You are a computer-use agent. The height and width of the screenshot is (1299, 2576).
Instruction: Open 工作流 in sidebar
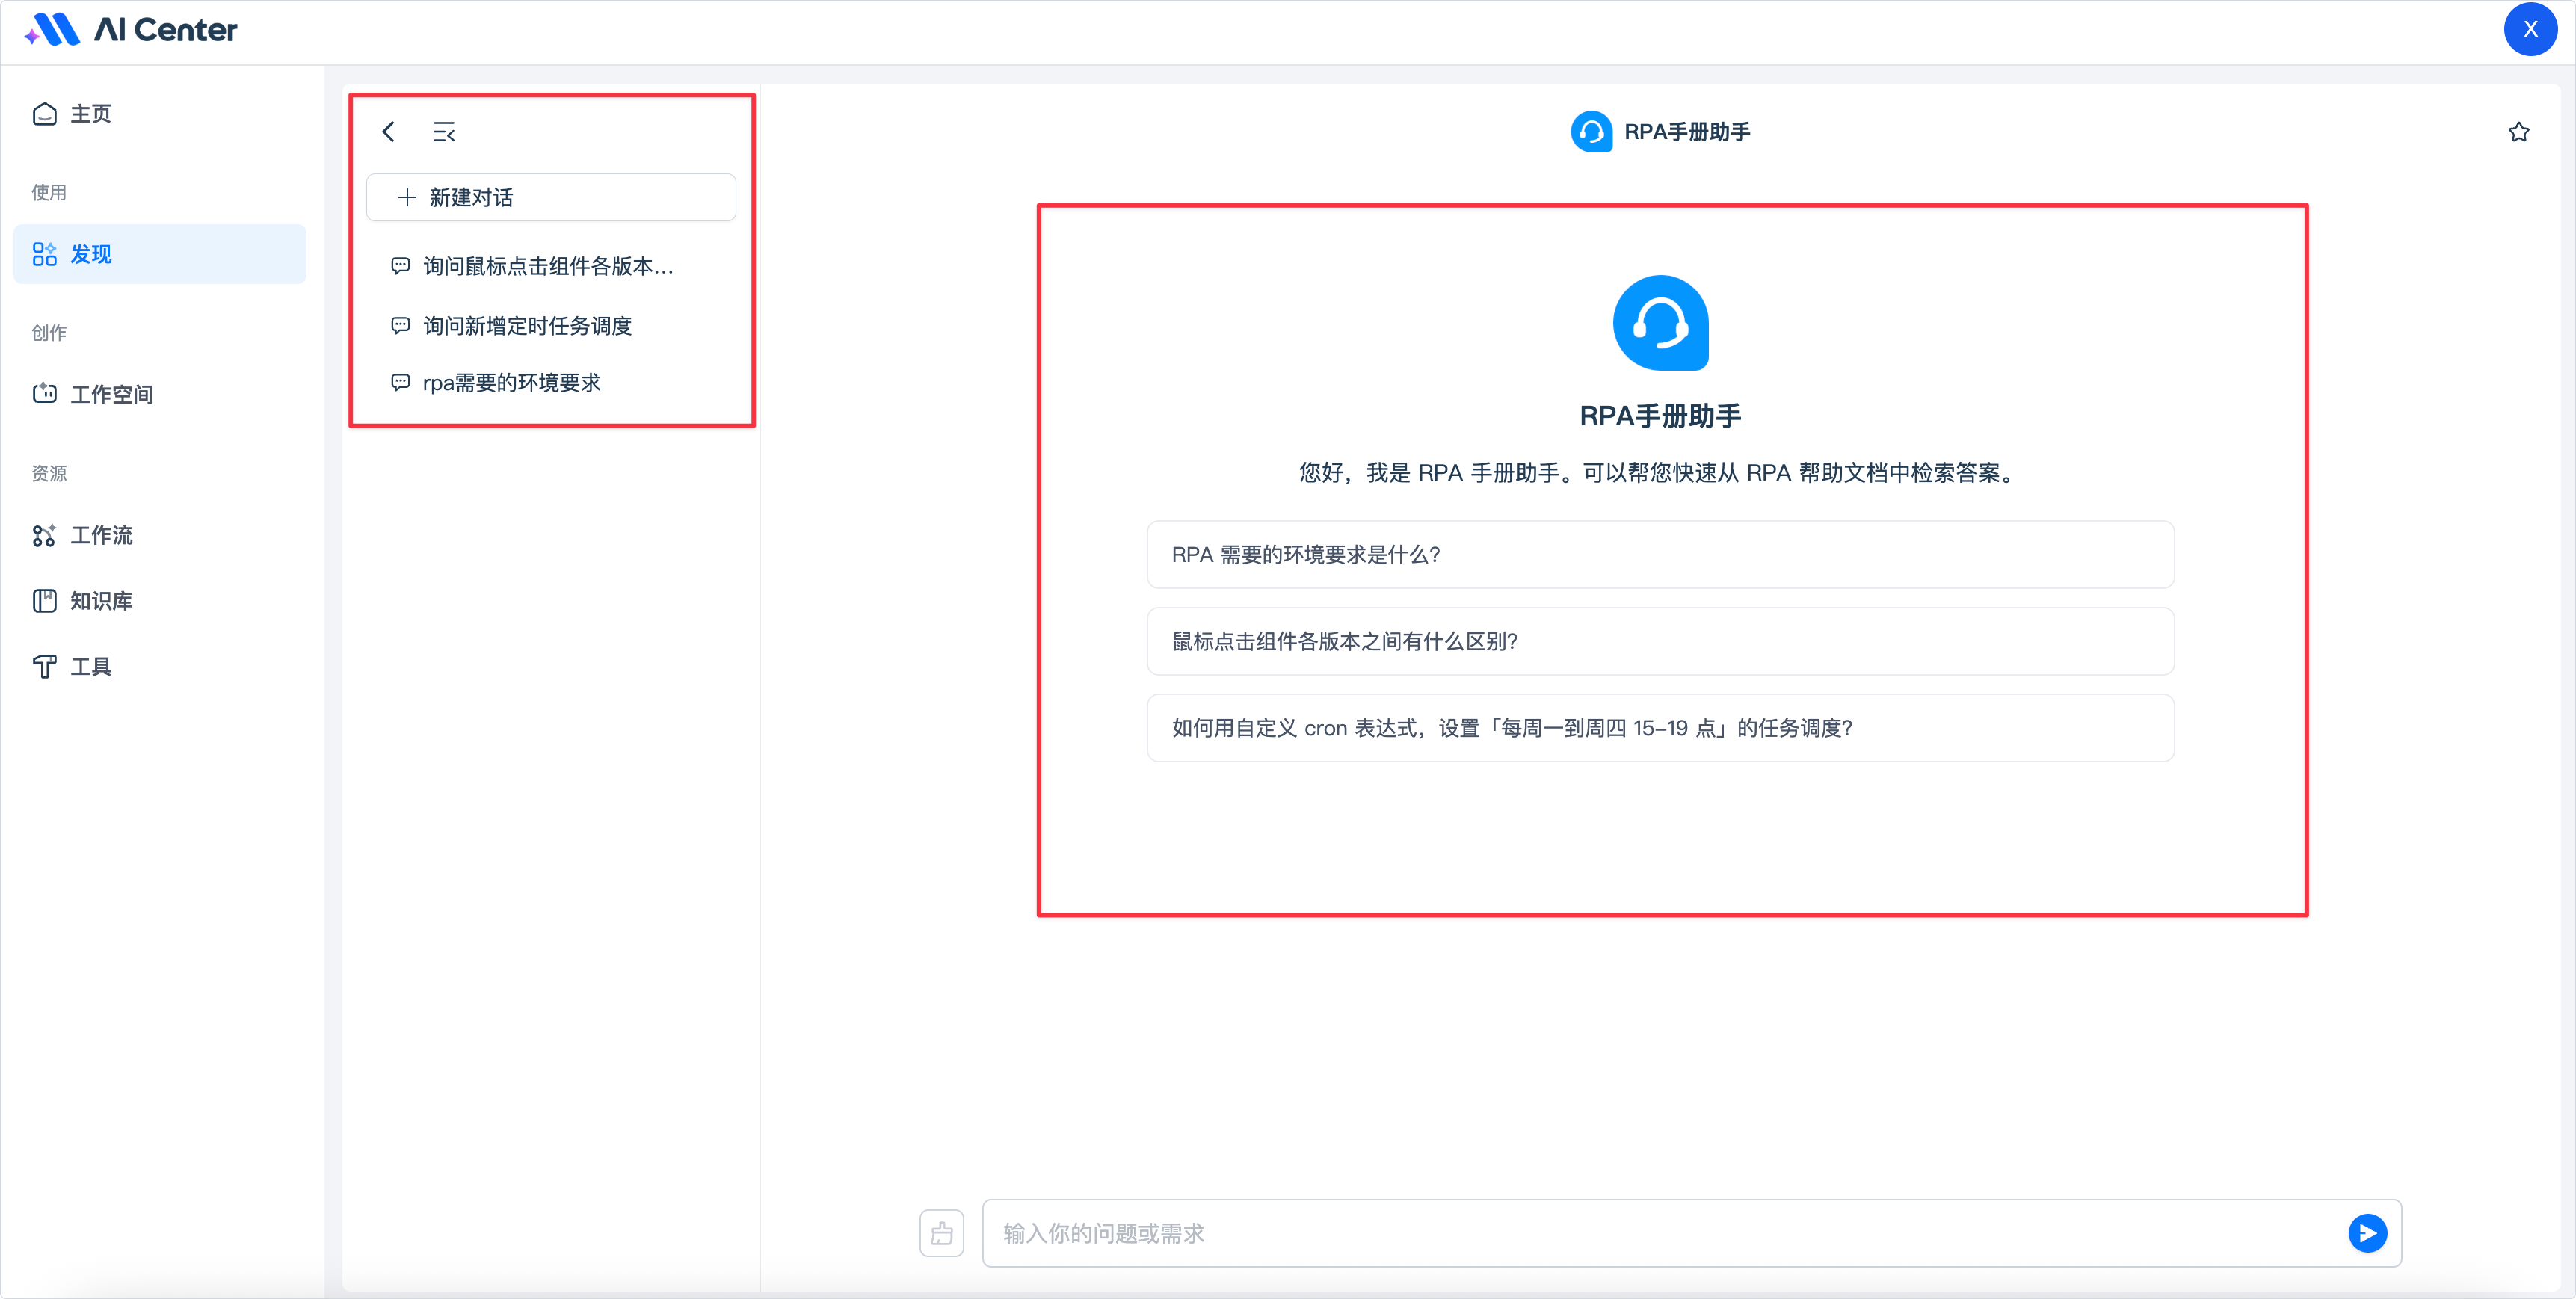(160, 535)
